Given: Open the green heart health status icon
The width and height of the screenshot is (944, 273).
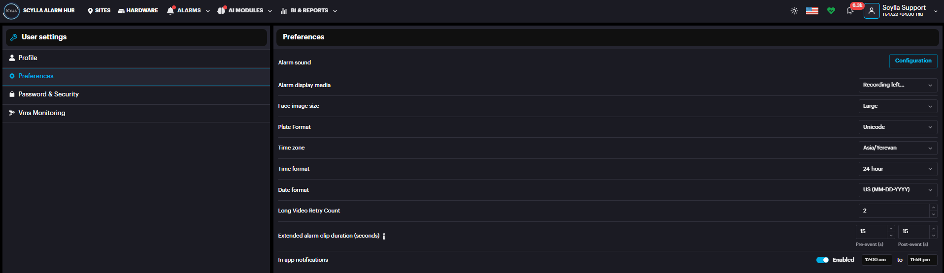Looking at the screenshot, I should pyautogui.click(x=831, y=11).
